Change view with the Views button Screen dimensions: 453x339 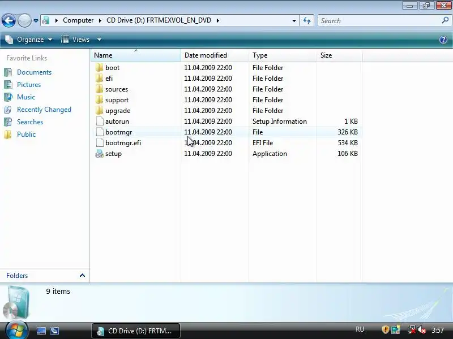(x=75, y=40)
